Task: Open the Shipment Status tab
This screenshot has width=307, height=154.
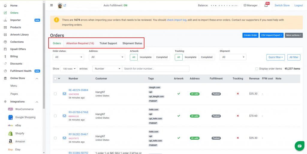Action: pos(132,43)
